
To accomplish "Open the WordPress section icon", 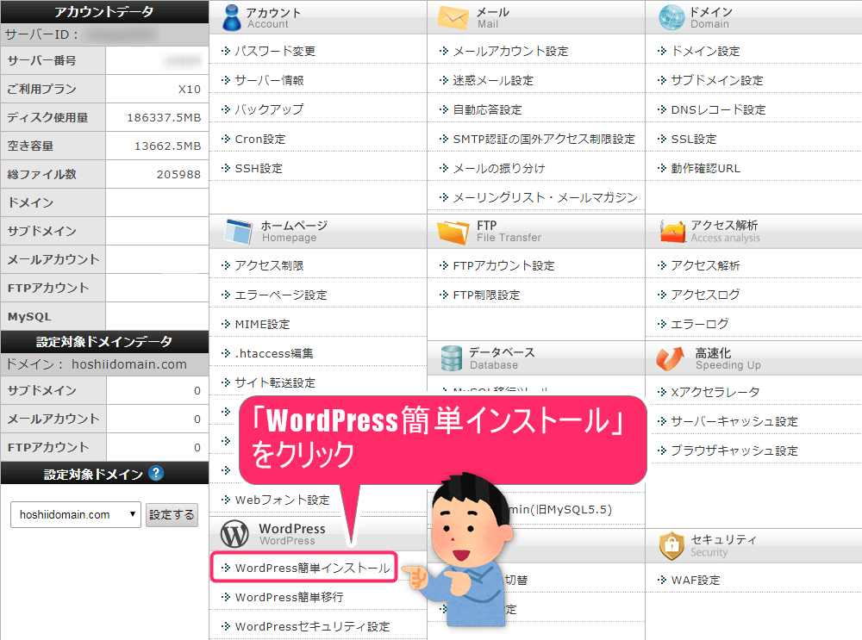I will tap(234, 533).
